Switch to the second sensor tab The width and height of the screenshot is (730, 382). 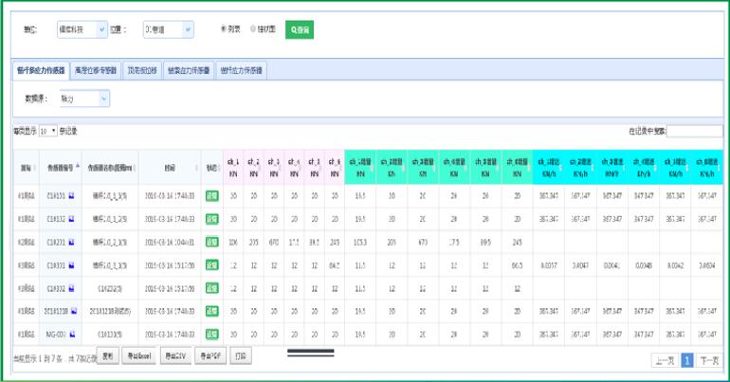[95, 70]
